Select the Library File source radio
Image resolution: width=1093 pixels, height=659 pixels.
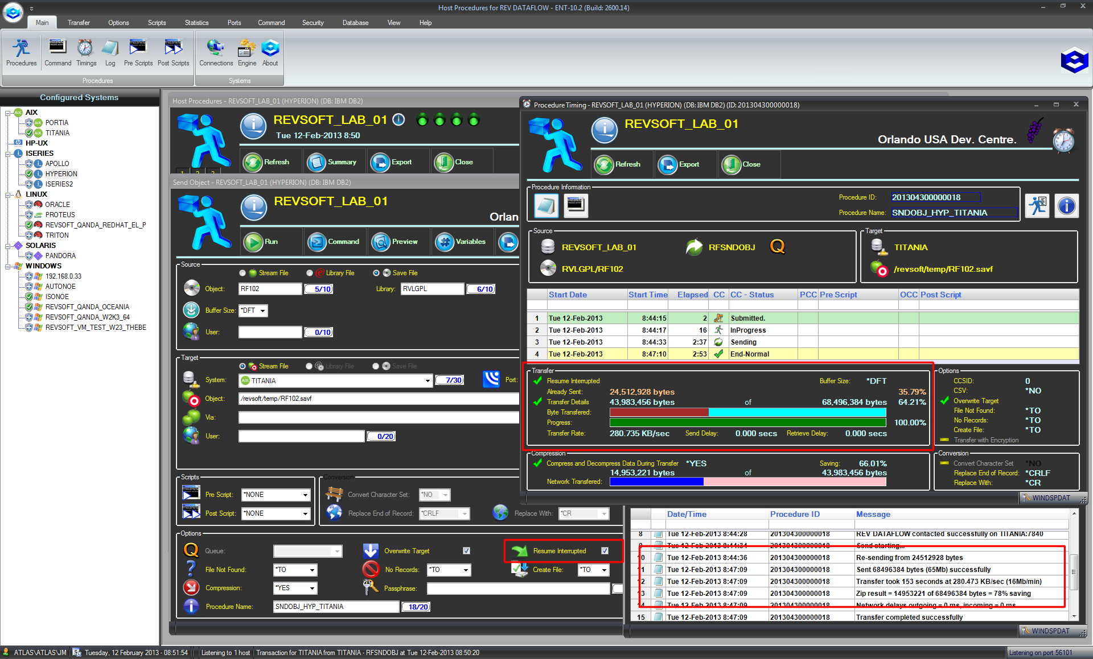tap(310, 273)
